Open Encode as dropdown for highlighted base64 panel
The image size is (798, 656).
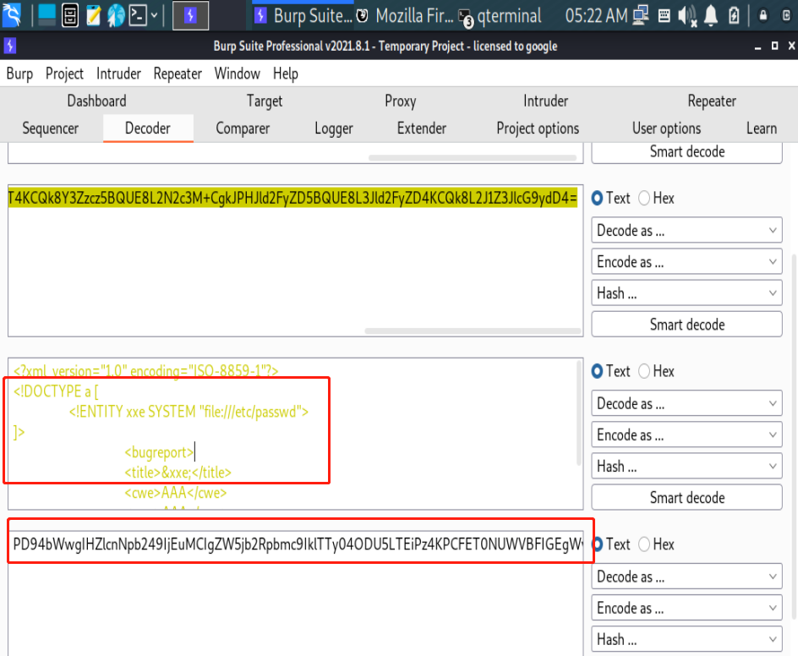(686, 262)
